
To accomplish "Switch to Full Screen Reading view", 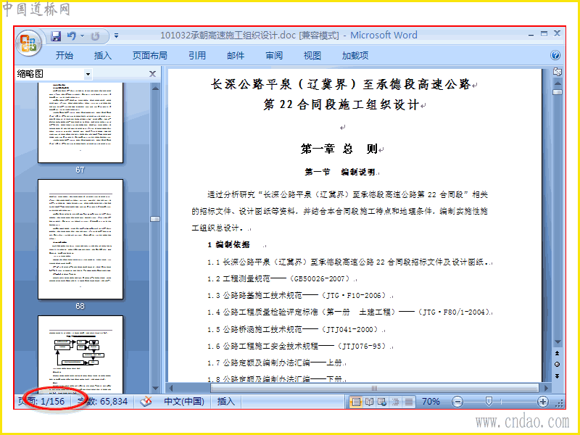I will pos(369,402).
